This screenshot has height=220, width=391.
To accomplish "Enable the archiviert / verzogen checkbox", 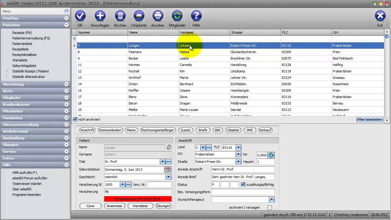I will 269,207.
